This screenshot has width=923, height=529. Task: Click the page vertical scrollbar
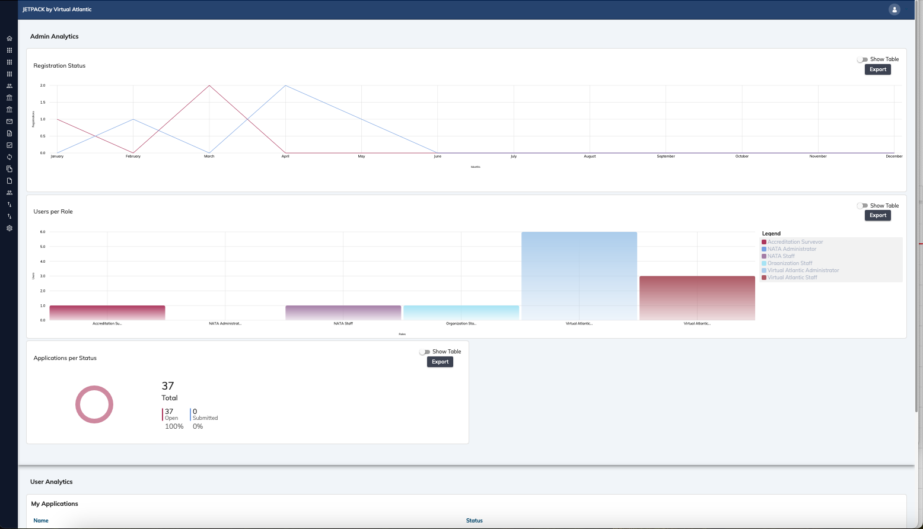tap(918, 208)
